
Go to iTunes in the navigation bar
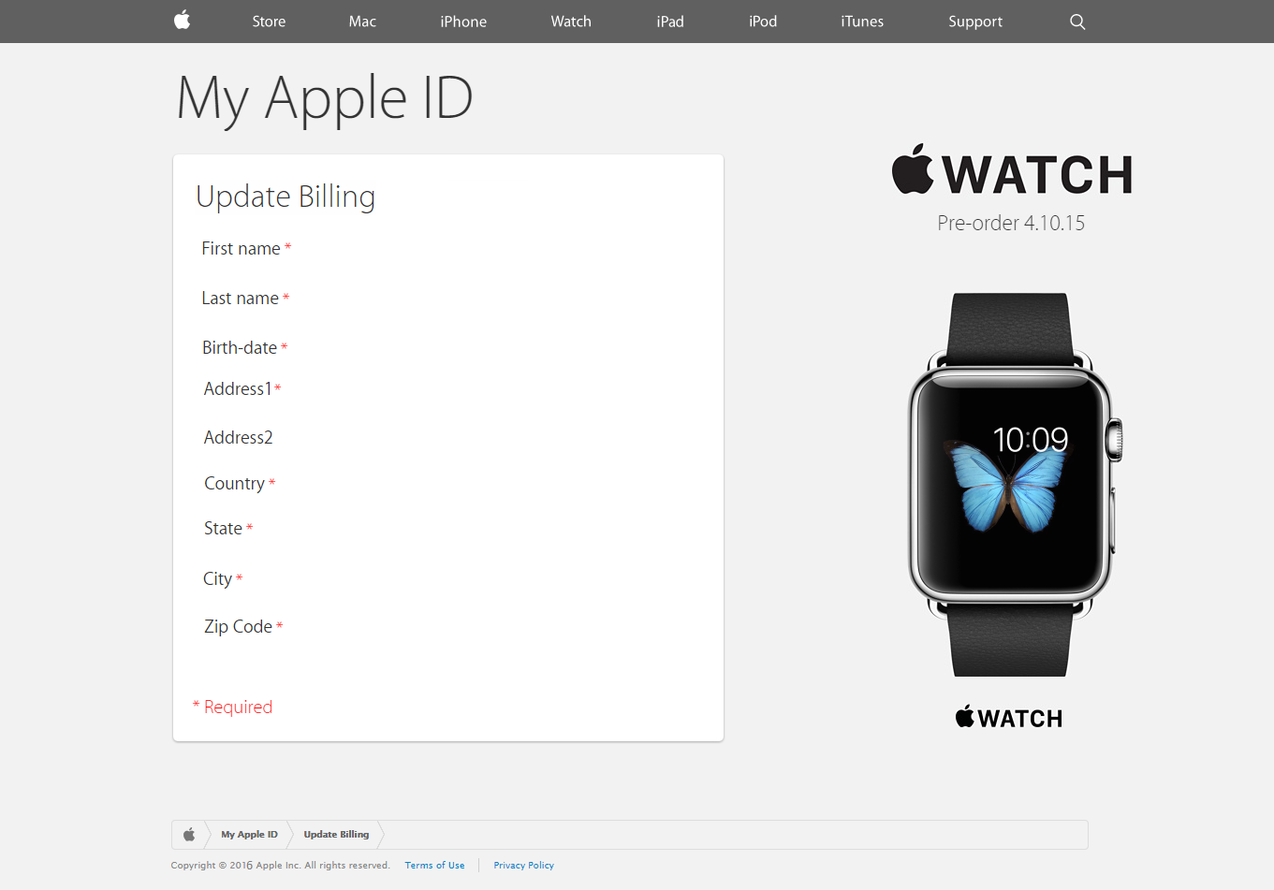[862, 22]
